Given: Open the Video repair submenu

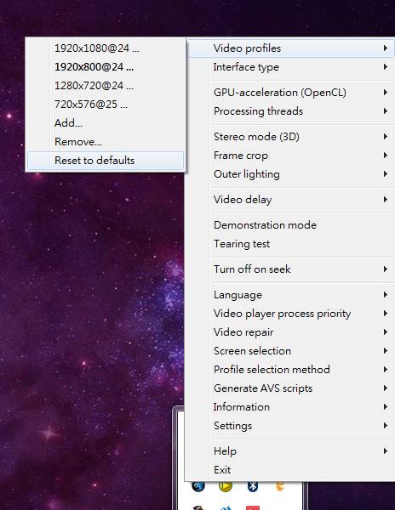Looking at the screenshot, I should (x=290, y=332).
